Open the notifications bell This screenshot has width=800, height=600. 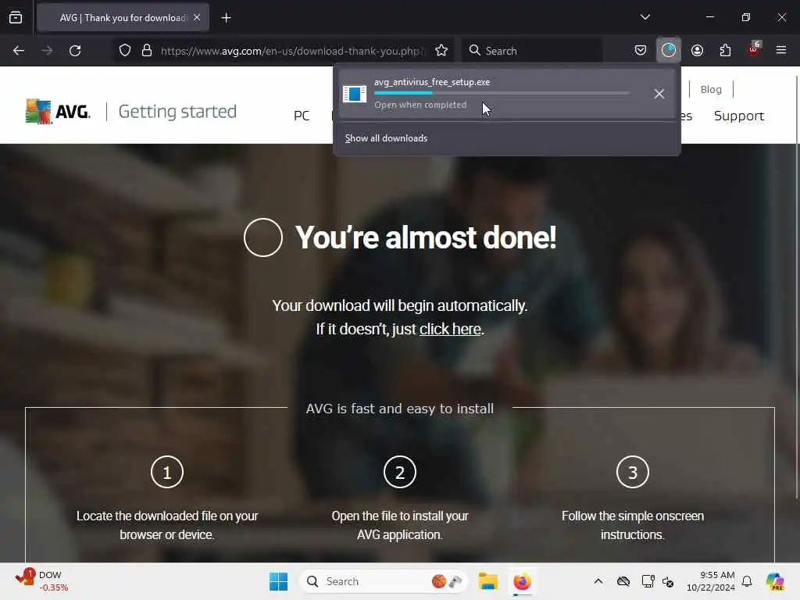pyautogui.click(x=747, y=581)
